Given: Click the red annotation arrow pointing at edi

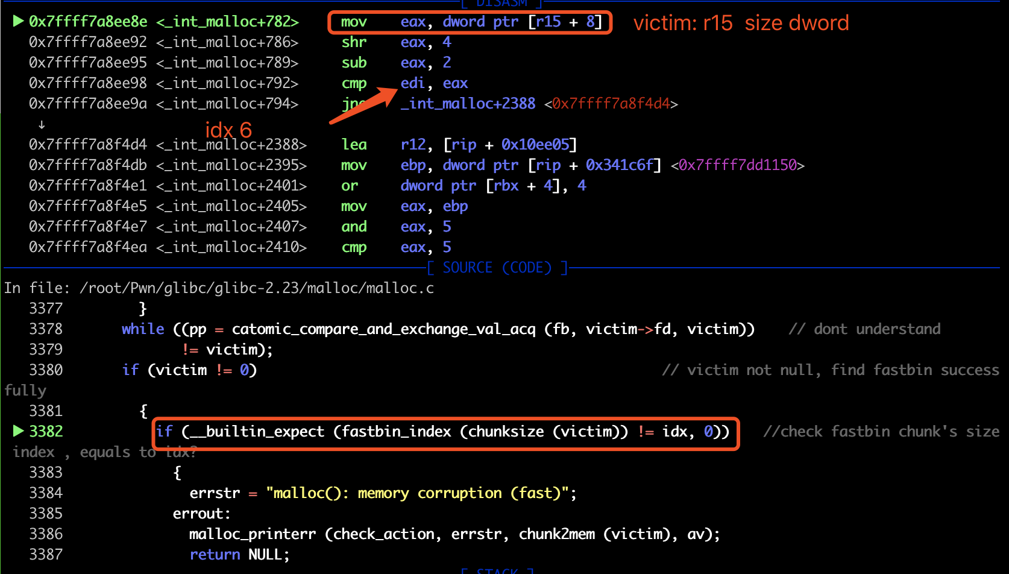Looking at the screenshot, I should 362,106.
